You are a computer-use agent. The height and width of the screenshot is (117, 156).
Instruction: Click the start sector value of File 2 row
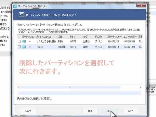tap(113, 47)
